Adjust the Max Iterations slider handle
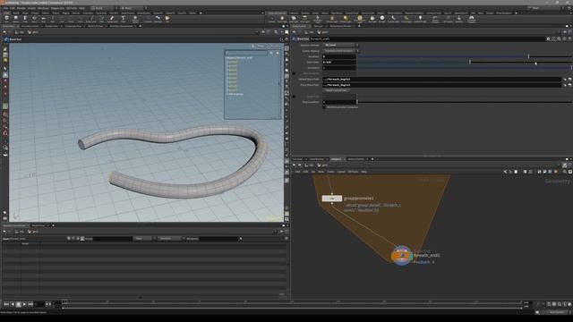 pyautogui.click(x=571, y=68)
